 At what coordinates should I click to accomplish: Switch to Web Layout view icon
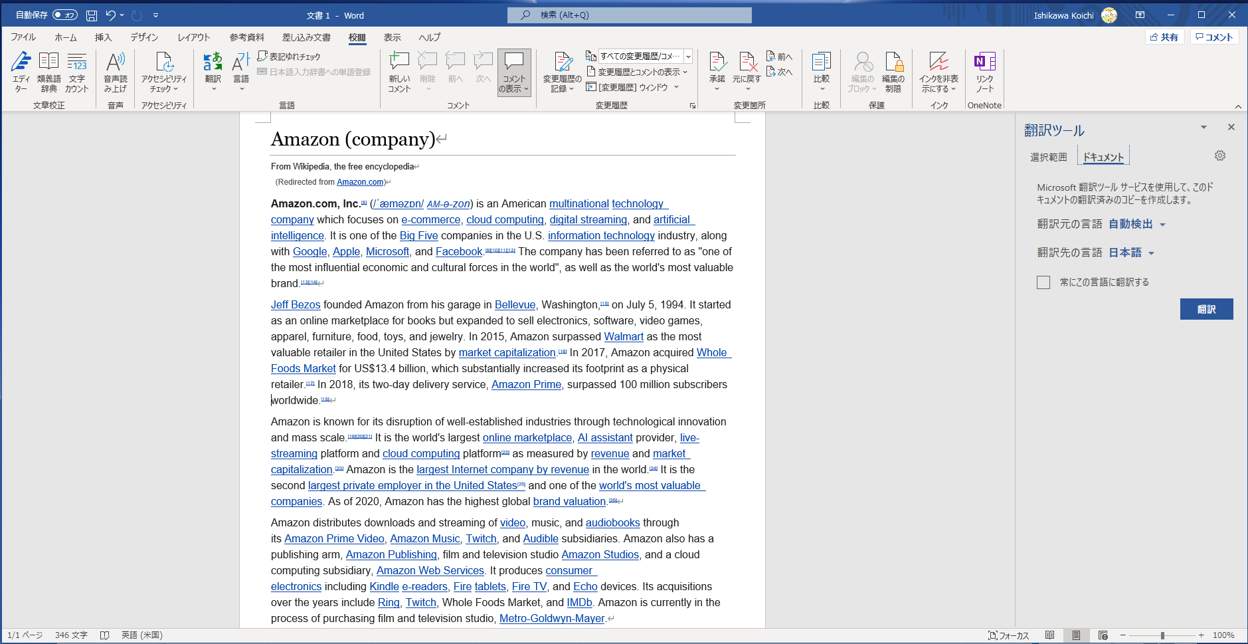[1103, 635]
